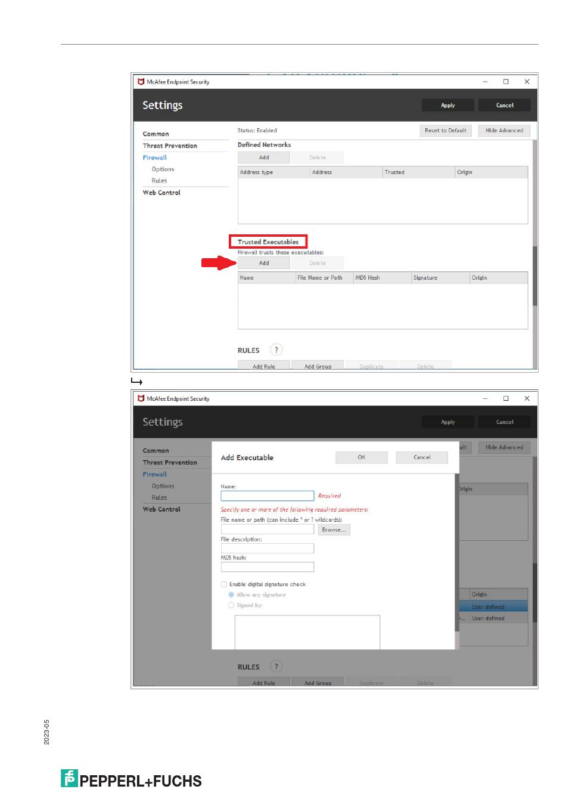Select Rules in sidebar behind Add Executable dialog
The height and width of the screenshot is (811, 566).
[x=159, y=497]
